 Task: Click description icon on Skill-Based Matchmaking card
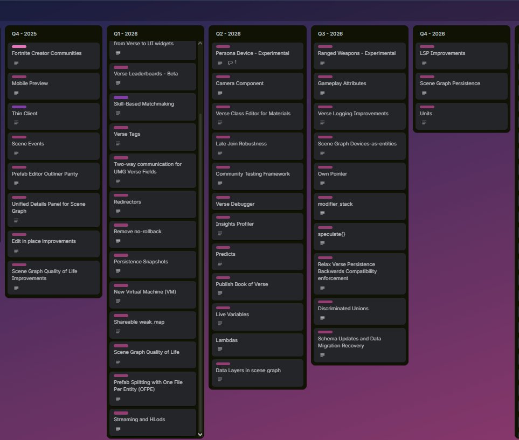[x=118, y=114]
